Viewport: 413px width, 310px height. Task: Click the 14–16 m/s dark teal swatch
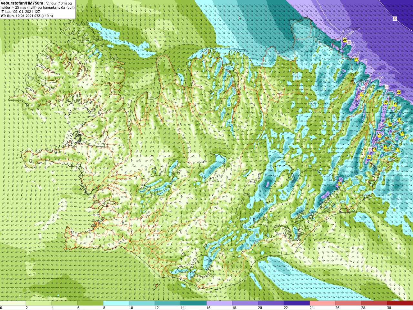pyautogui.click(x=194, y=303)
